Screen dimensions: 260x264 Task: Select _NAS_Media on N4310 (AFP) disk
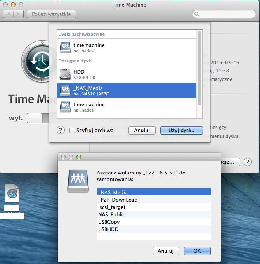[127, 91]
